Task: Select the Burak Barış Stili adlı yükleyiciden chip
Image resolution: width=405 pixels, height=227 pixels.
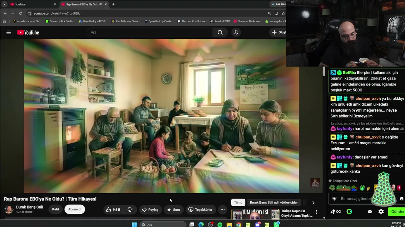Action: point(274,202)
